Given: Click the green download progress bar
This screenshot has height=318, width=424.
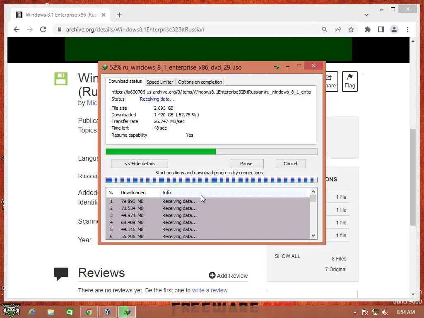Looking at the screenshot, I should [x=212, y=152].
